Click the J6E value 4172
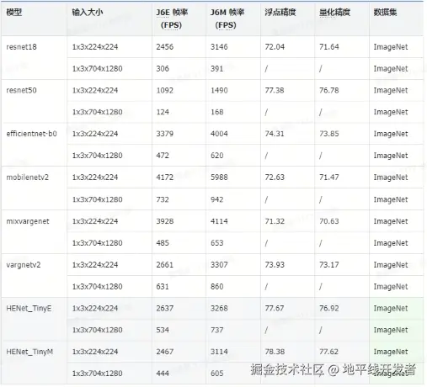 pos(165,178)
